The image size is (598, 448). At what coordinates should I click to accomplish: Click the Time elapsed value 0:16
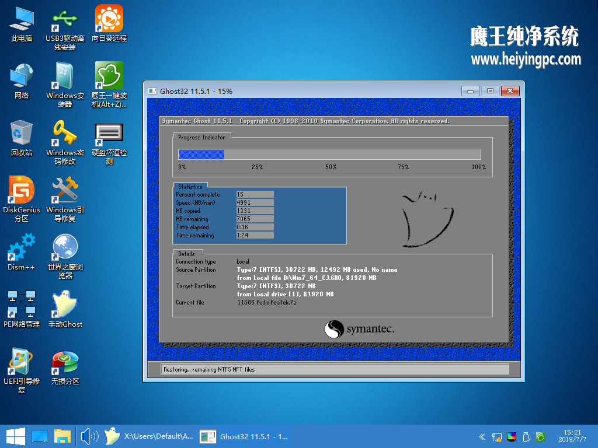255,227
